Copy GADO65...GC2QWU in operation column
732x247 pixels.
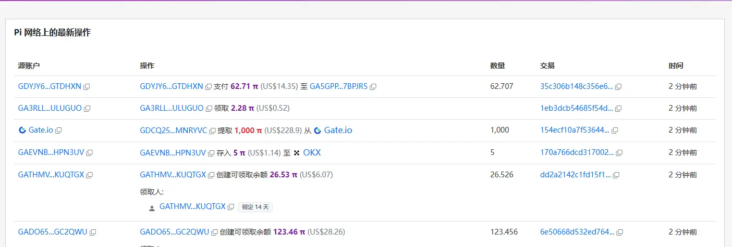[x=215, y=232]
